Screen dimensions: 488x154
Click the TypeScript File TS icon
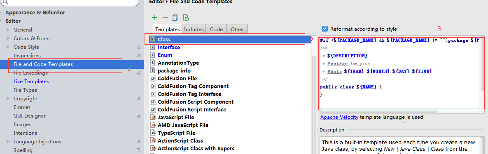[x=153, y=133]
